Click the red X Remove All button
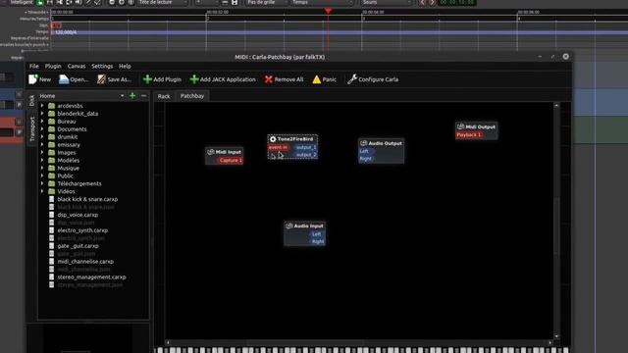The height and width of the screenshot is (353, 628). (x=284, y=79)
